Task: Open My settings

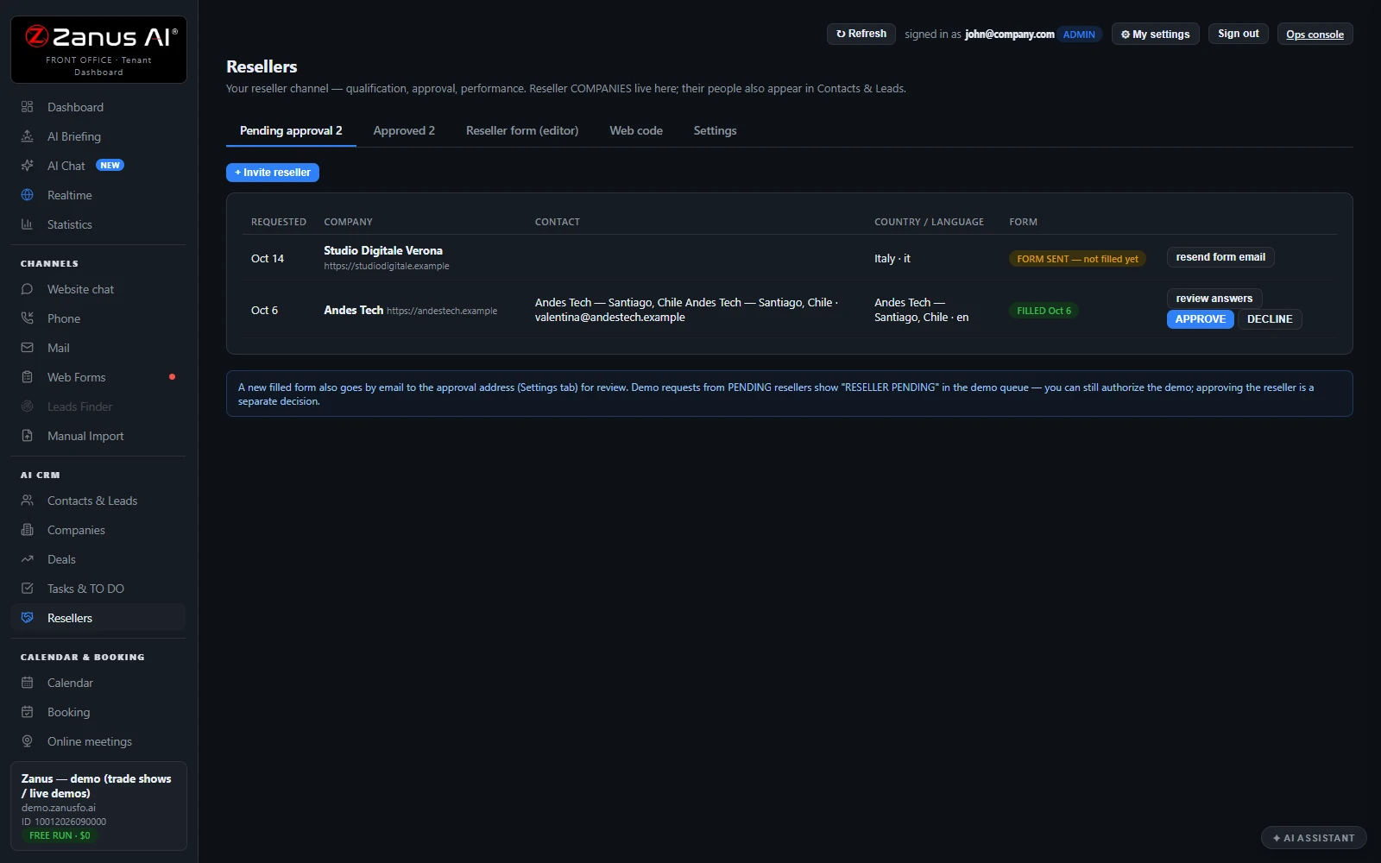Action: click(x=1155, y=35)
